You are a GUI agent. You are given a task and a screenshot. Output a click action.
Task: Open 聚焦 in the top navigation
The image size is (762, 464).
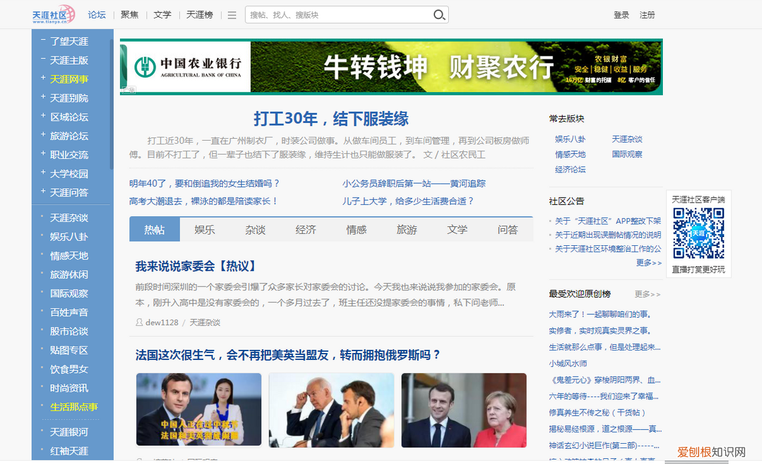pyautogui.click(x=129, y=15)
